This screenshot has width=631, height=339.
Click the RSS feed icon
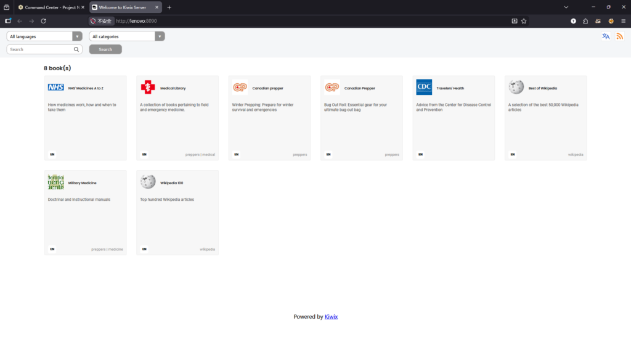(x=619, y=36)
